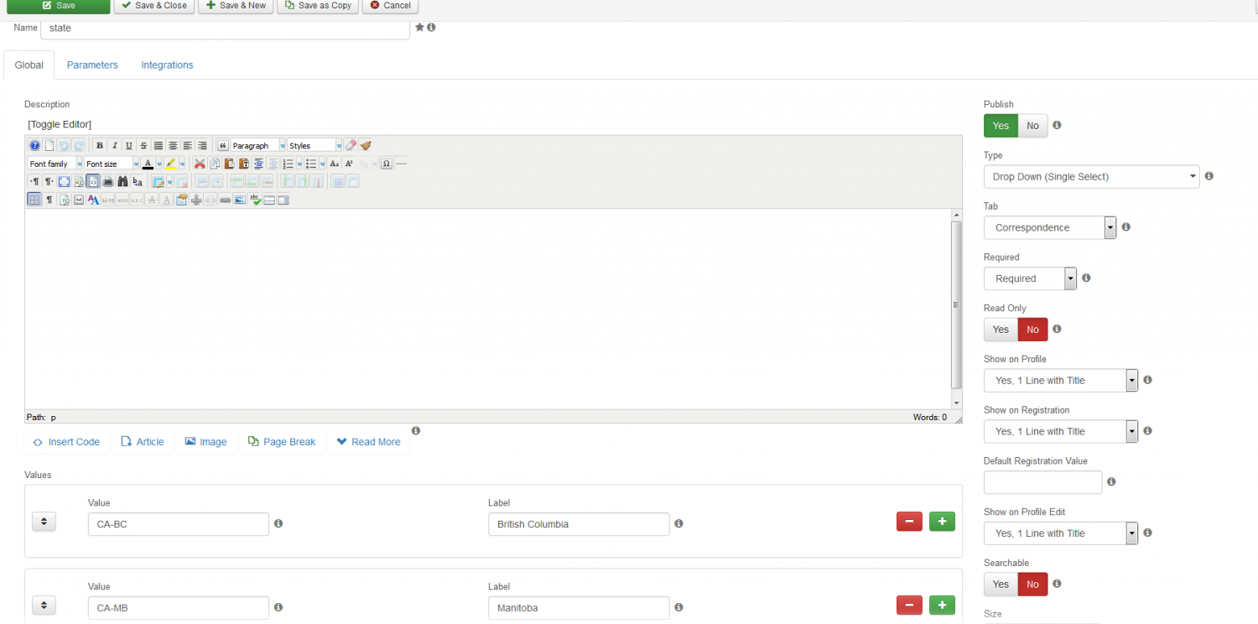This screenshot has height=624, width=1258.
Task: Click the paste clipboard icon
Action: tap(229, 164)
